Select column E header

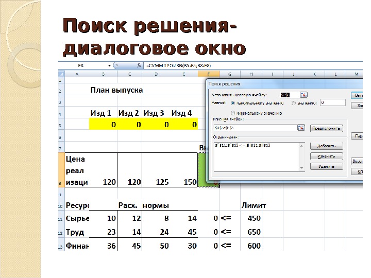coord(184,74)
